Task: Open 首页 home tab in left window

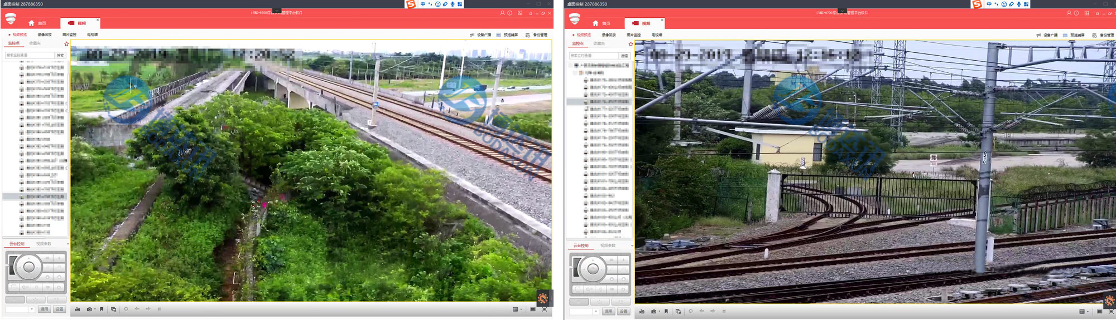Action: (37, 23)
